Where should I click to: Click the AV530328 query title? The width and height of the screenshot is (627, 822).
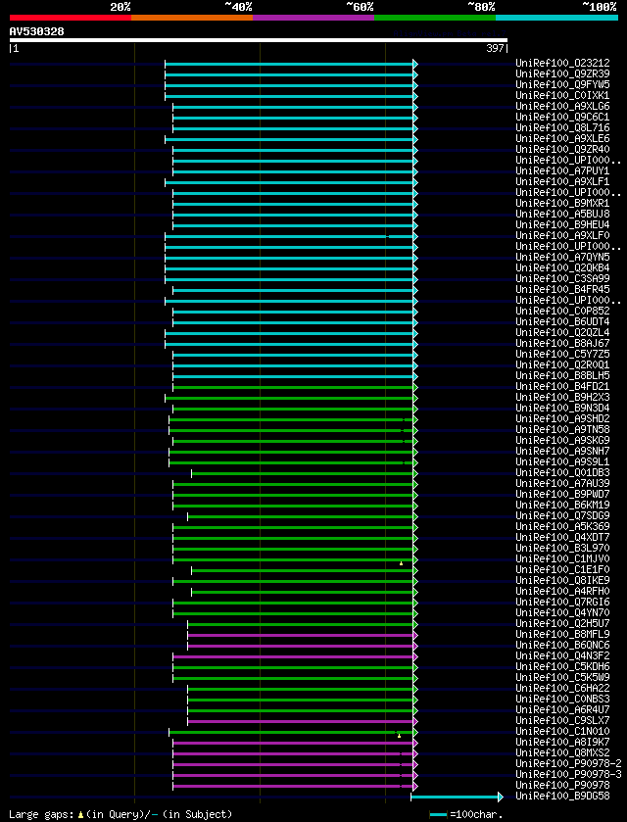coord(36,31)
